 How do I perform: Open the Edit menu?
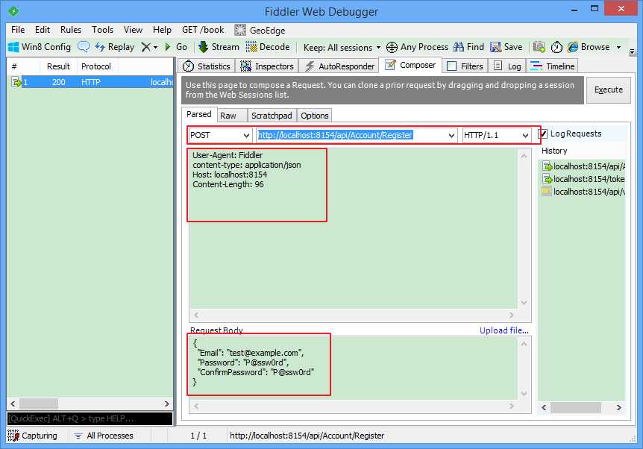click(43, 30)
